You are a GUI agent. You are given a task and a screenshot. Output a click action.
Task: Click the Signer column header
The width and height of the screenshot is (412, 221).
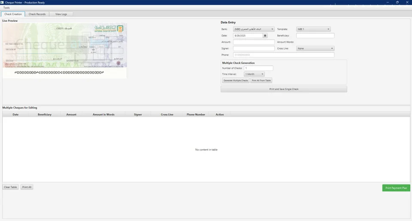tap(138, 115)
